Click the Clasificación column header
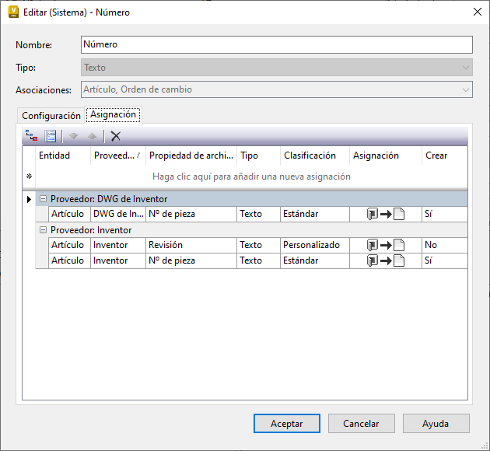This screenshot has height=451, width=490. 315,156
